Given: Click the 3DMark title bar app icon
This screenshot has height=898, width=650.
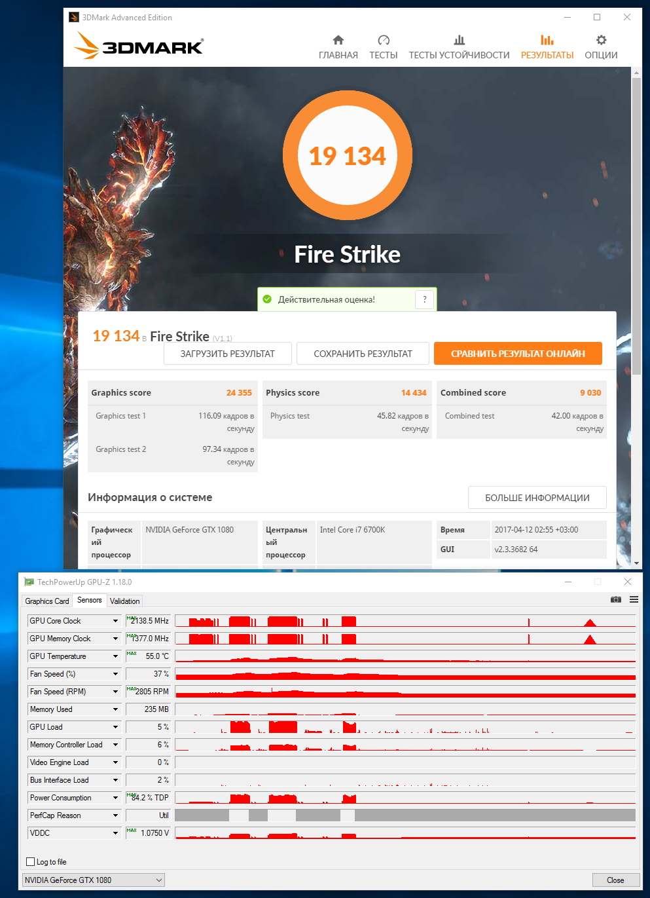Looking at the screenshot, I should pos(74,18).
